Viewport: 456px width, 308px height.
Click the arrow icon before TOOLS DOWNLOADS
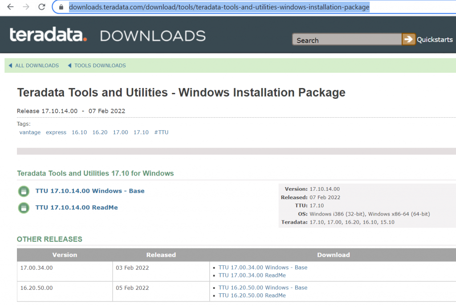point(69,65)
